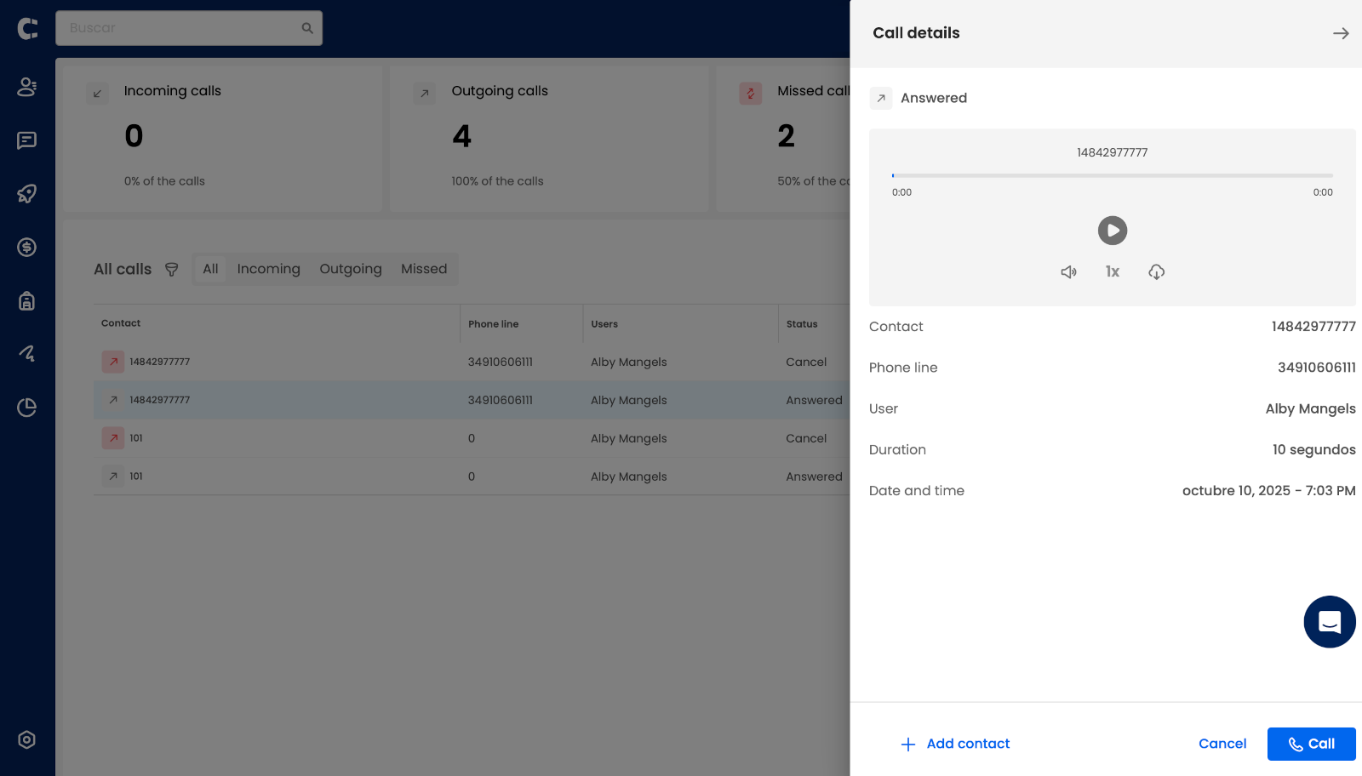This screenshot has width=1362, height=776.
Task: Play the call recording
Action: tap(1112, 231)
